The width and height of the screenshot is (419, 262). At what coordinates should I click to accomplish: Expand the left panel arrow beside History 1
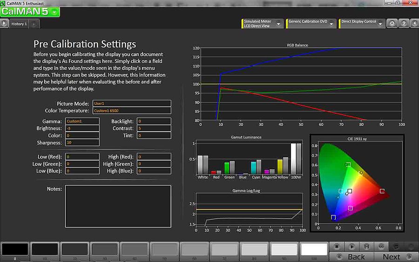4,23
